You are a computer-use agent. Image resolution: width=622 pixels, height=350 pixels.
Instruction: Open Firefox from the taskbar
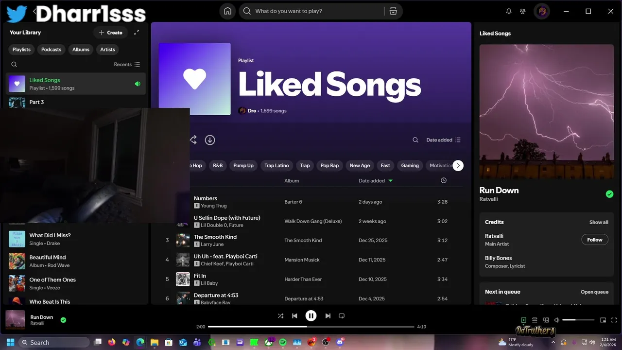pos(112,342)
